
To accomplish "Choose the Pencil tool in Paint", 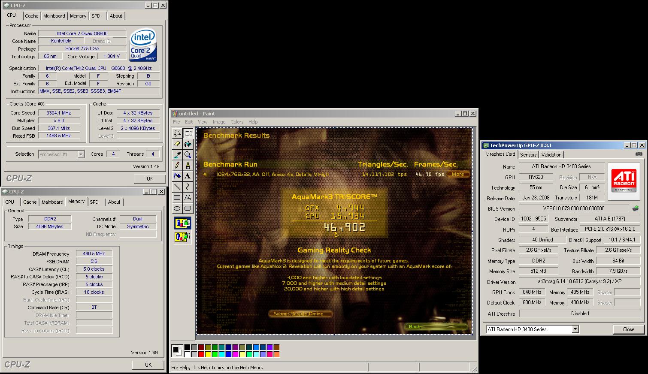I will click(x=177, y=166).
